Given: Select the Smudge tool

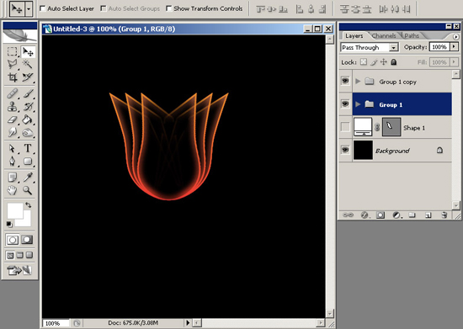Looking at the screenshot, I should (12, 132).
